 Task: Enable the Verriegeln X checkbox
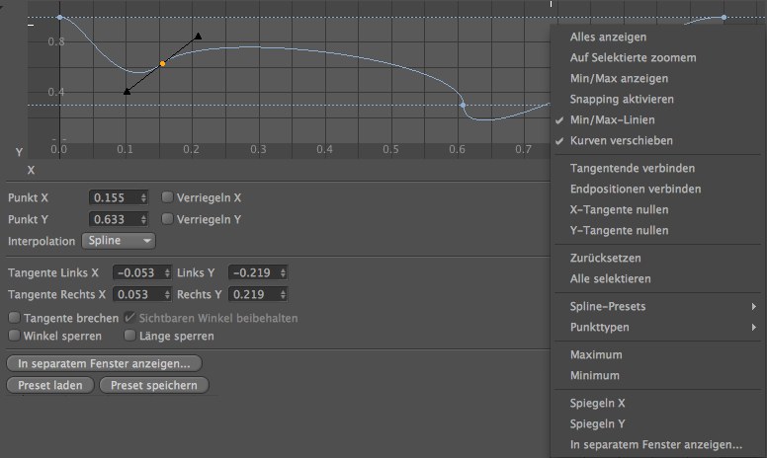[x=167, y=197]
